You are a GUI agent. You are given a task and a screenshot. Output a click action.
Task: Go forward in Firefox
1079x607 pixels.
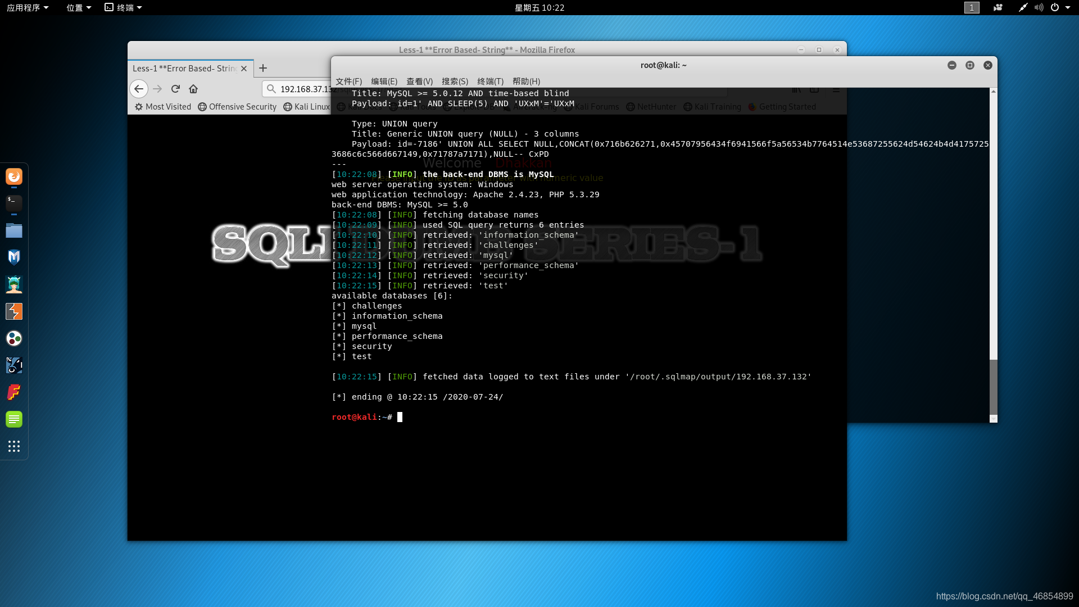pos(157,89)
